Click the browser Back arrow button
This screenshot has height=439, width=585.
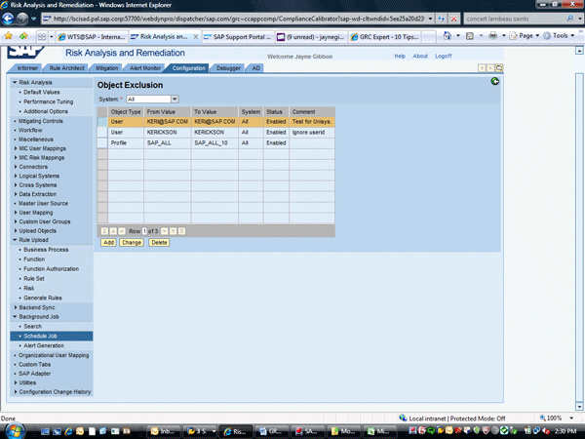(x=8, y=19)
